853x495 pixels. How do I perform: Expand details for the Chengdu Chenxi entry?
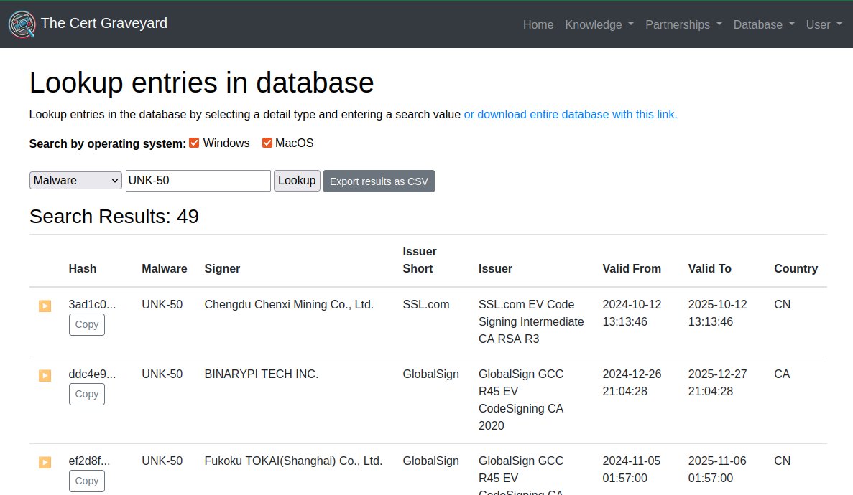coord(45,305)
